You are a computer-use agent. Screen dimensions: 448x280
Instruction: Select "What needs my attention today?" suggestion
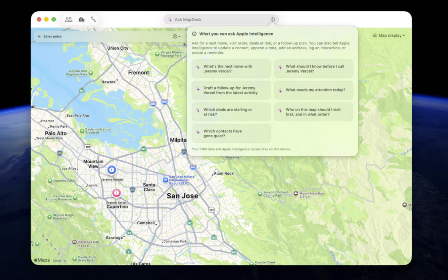(x=314, y=90)
